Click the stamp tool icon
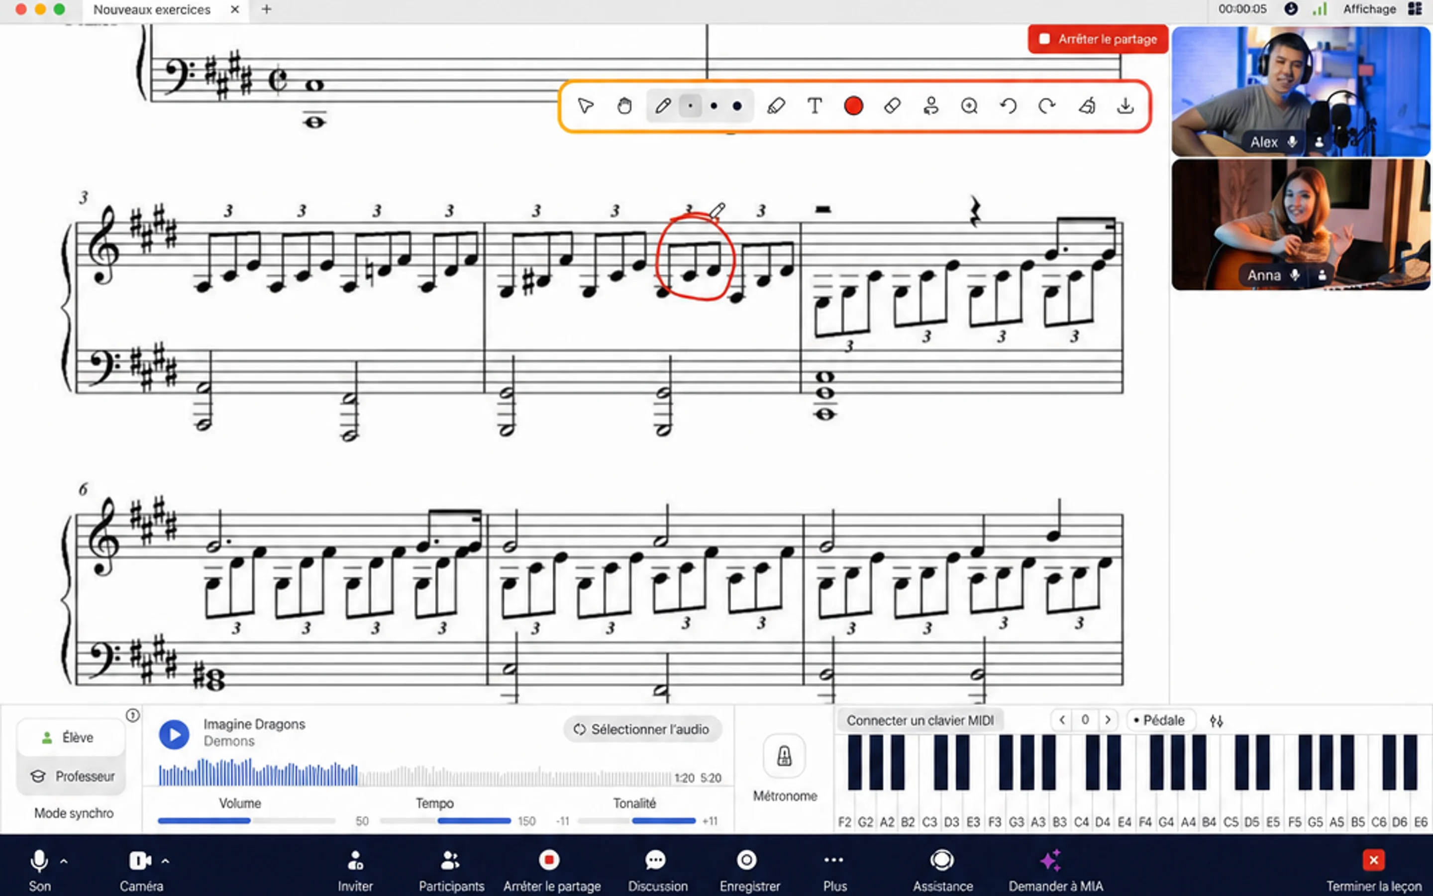The image size is (1433, 896). (931, 106)
